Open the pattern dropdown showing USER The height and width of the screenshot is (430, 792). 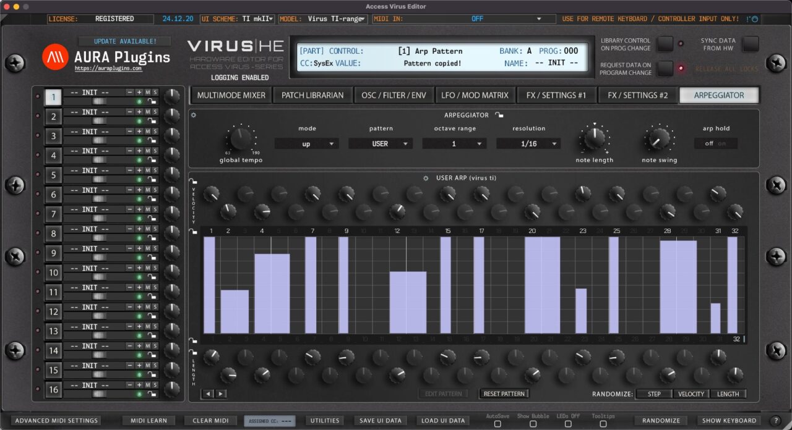click(x=380, y=143)
